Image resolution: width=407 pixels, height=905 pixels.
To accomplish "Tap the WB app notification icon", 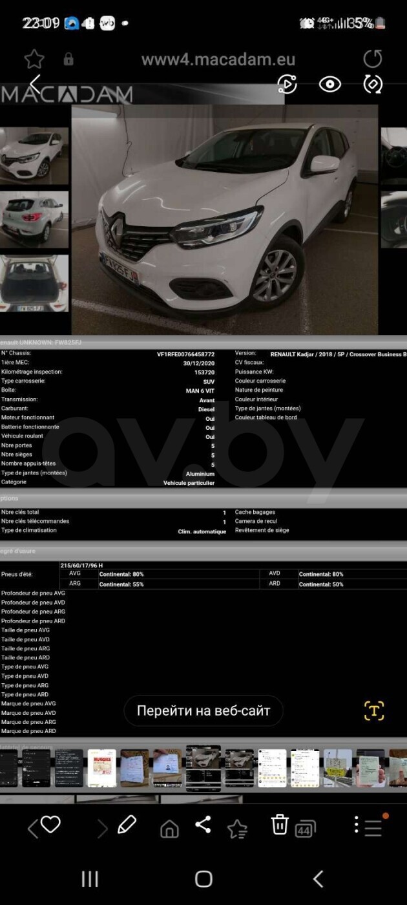I will point(107,23).
